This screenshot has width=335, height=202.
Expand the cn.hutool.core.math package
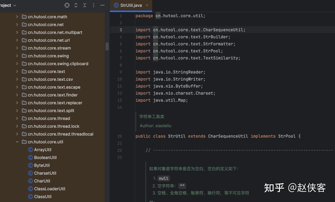(x=17, y=17)
